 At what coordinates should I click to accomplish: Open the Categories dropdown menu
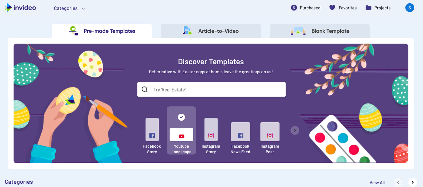tap(69, 8)
